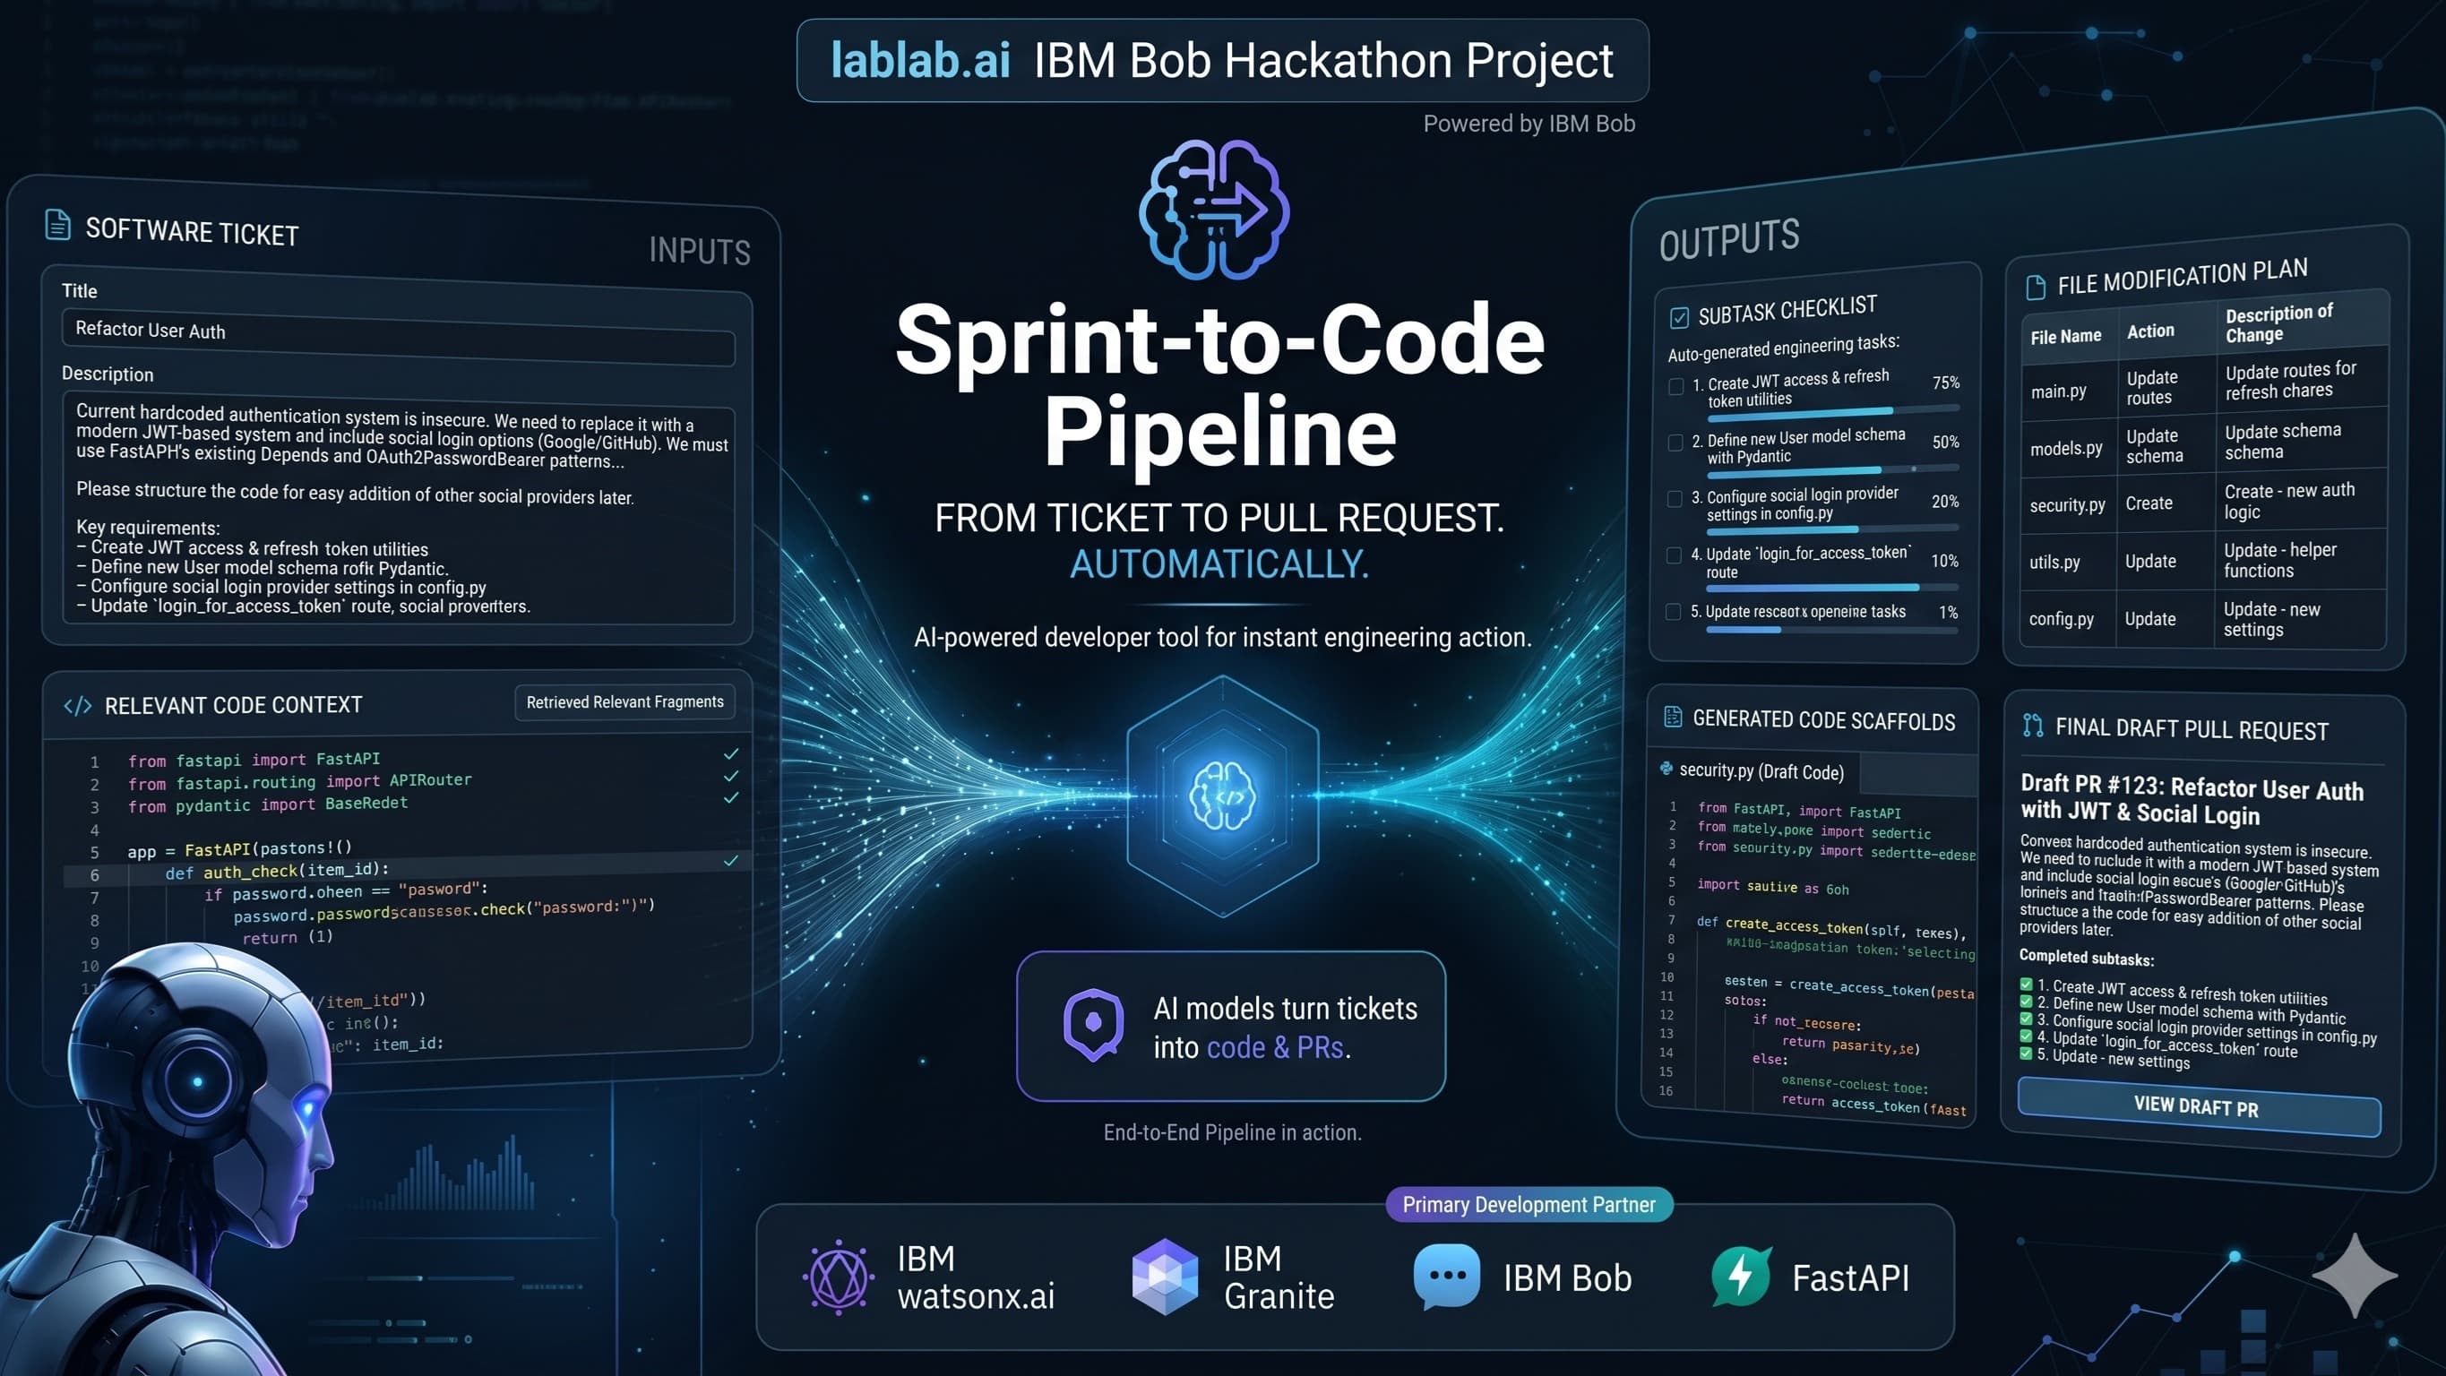The image size is (2446, 1376).
Task: Click the Title field 'Refactor User Auth'
Action: 398,335
